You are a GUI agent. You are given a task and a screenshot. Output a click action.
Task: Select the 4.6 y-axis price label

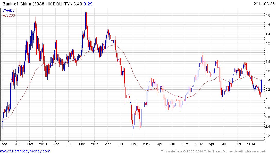click(x=268, y=25)
